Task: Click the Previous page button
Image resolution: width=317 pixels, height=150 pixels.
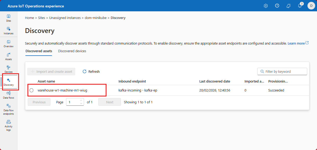Action: pyautogui.click(x=39, y=102)
